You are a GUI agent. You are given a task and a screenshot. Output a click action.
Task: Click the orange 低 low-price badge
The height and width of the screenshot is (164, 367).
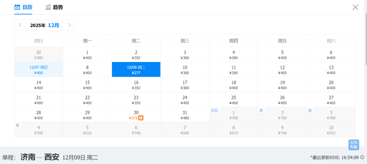tap(141, 118)
